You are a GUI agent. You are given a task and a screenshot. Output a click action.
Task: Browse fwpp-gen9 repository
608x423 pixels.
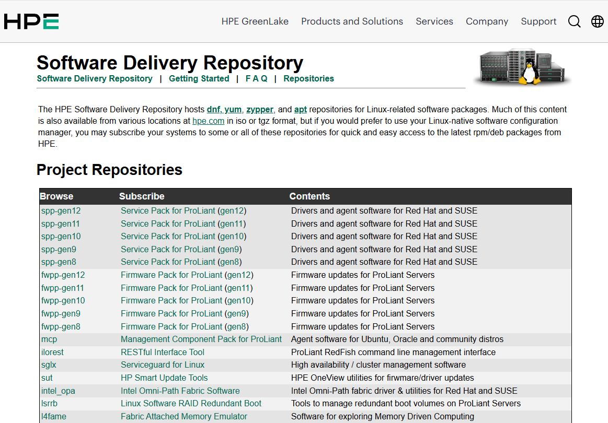click(61, 314)
